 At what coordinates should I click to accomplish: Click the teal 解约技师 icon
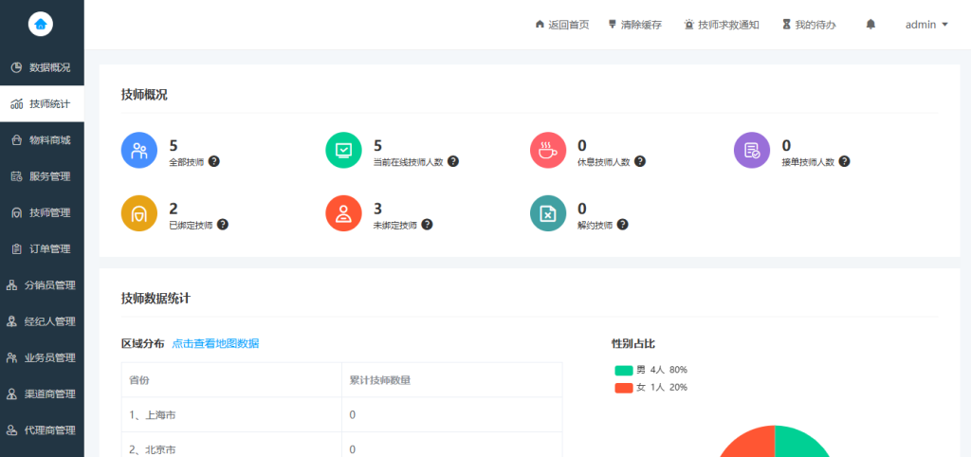point(548,213)
